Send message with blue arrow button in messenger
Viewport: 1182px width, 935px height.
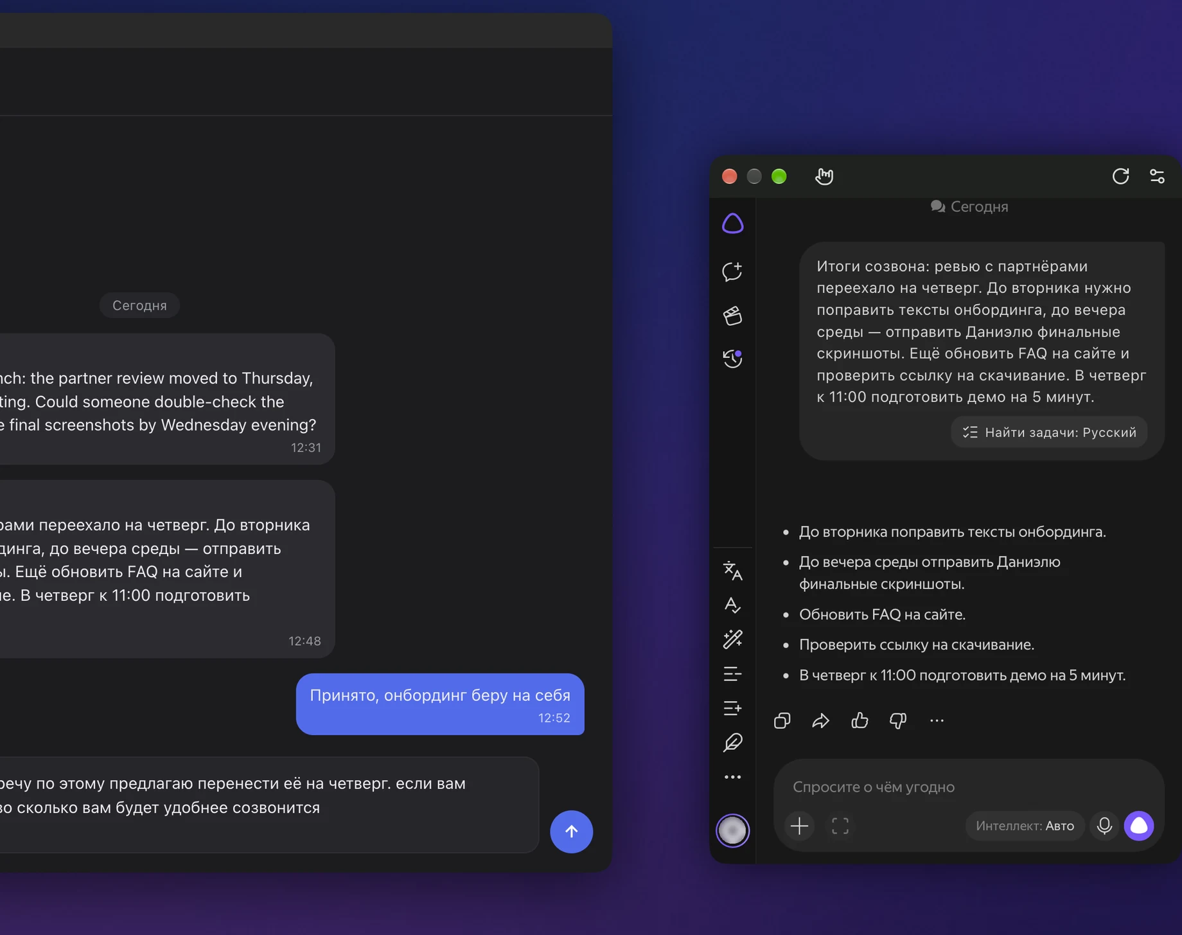point(571,831)
